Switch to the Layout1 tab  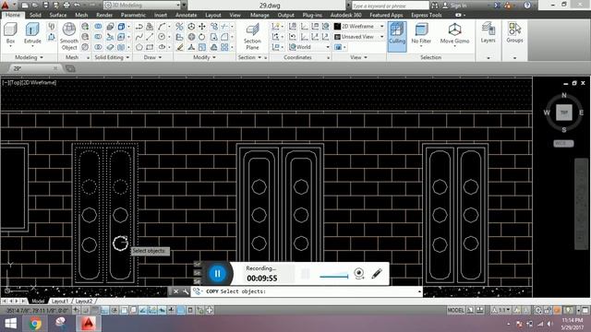click(60, 302)
